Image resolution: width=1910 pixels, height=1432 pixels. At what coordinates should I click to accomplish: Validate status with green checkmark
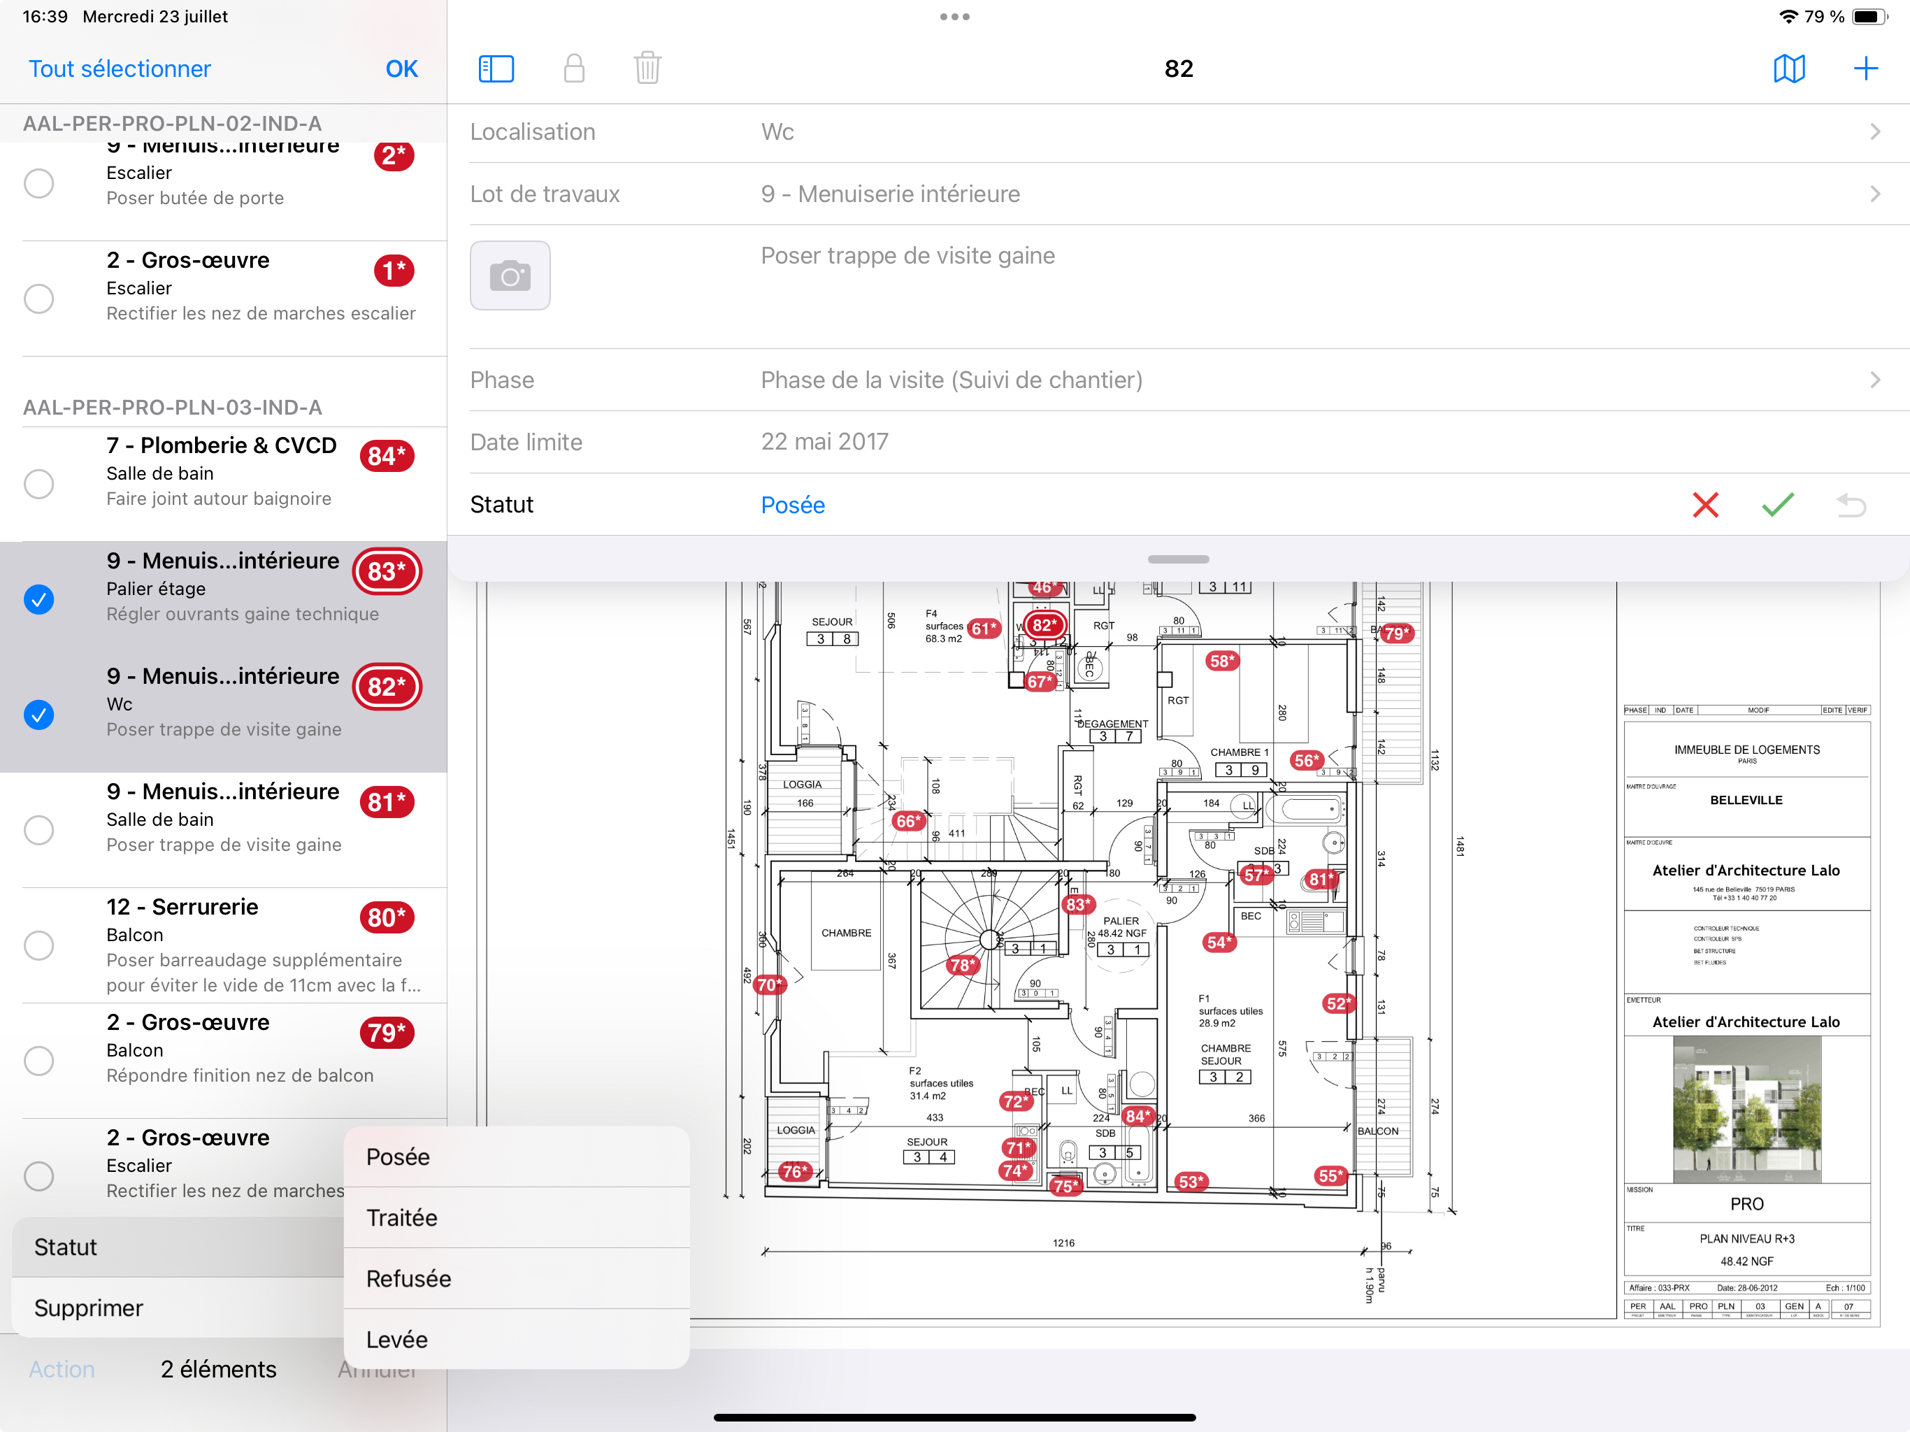pos(1778,504)
